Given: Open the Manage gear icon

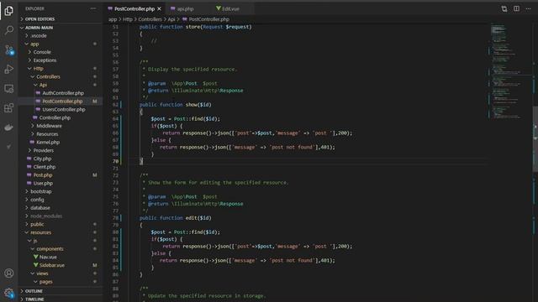Looking at the screenshot, I should (9, 293).
